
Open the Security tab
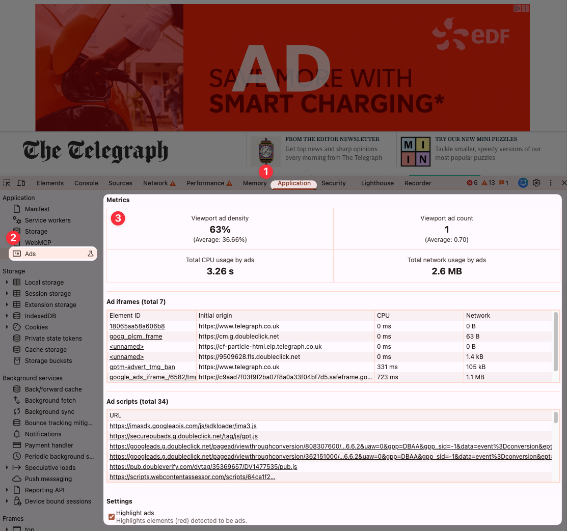pyautogui.click(x=333, y=183)
